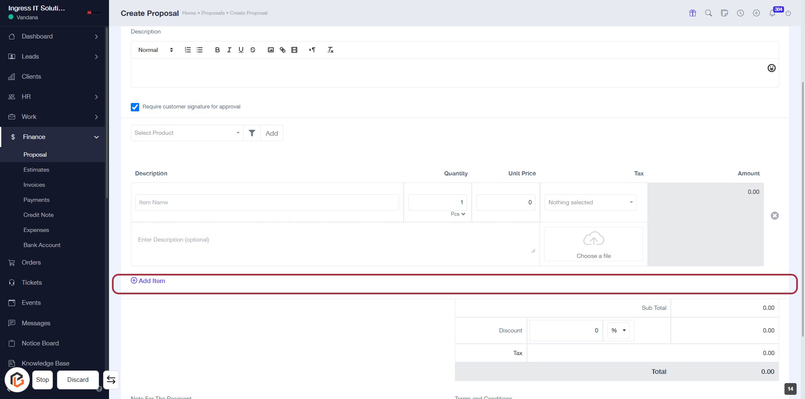
Task: Open the Tax 'Nothing selected' dropdown
Action: (x=590, y=203)
